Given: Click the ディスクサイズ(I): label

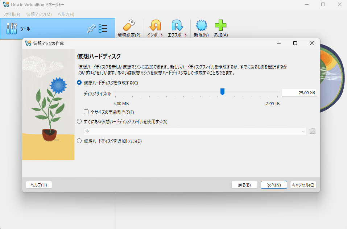Looking at the screenshot, I should coord(98,94).
